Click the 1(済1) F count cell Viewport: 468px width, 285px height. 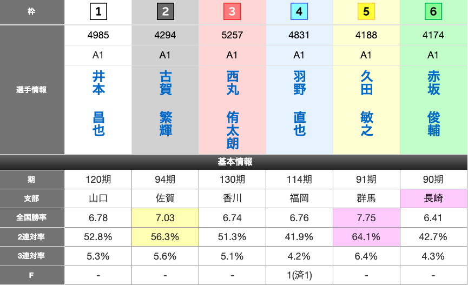(299, 275)
